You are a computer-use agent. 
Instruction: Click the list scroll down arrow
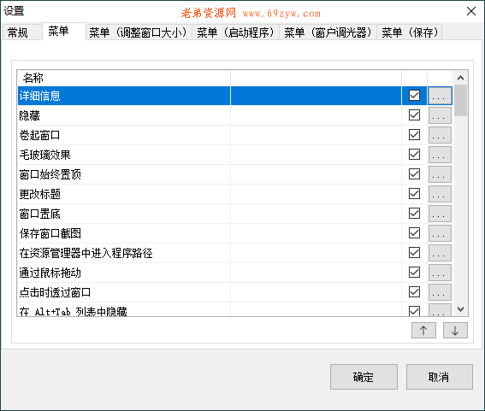click(460, 309)
